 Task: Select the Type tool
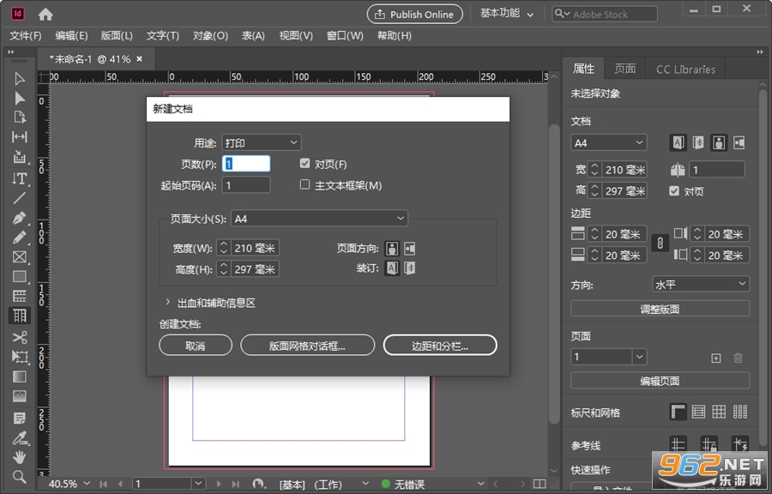click(x=20, y=178)
